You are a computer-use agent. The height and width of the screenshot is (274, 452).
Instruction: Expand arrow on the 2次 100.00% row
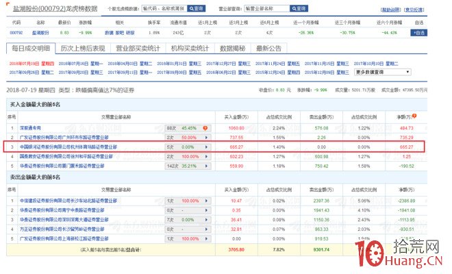click(206, 157)
